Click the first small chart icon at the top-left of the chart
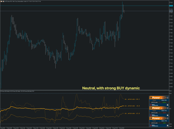Screen dimensions: 174x129 [x=1, y=1]
